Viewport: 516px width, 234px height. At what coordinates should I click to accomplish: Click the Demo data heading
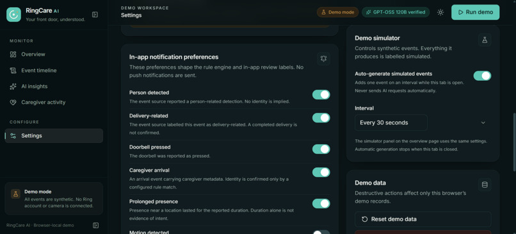(370, 183)
